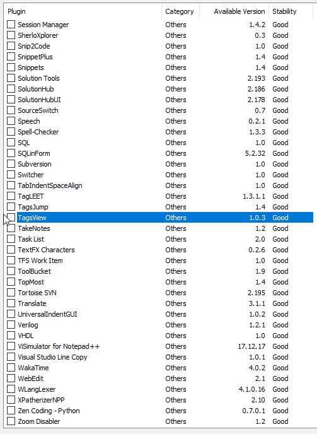Select the Spell-Checker plugin name
Screen dimensions: 317x434
coord(38,132)
